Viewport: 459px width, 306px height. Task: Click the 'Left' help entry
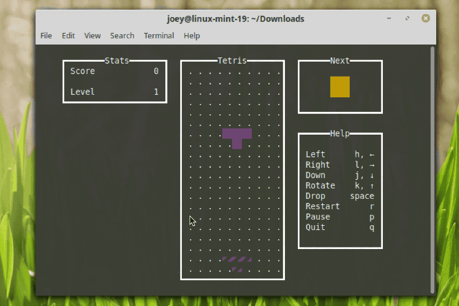(x=315, y=154)
